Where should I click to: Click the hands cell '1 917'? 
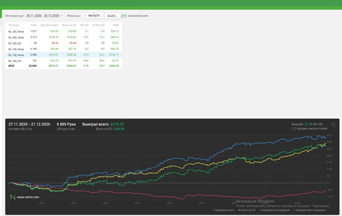(34, 31)
